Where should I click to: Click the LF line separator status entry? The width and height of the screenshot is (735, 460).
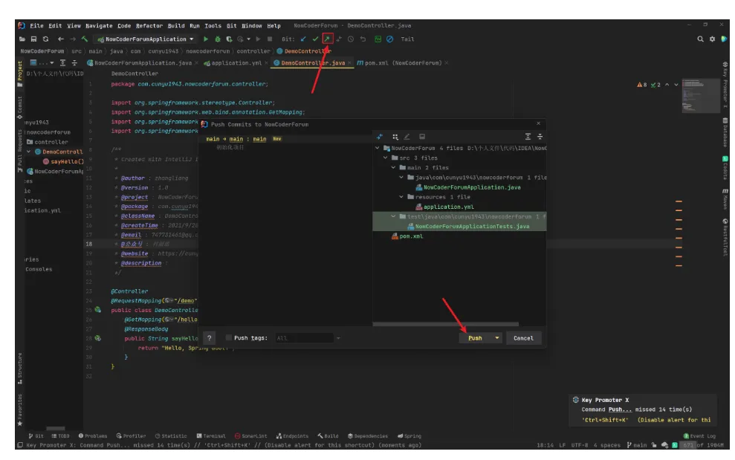click(x=562, y=445)
